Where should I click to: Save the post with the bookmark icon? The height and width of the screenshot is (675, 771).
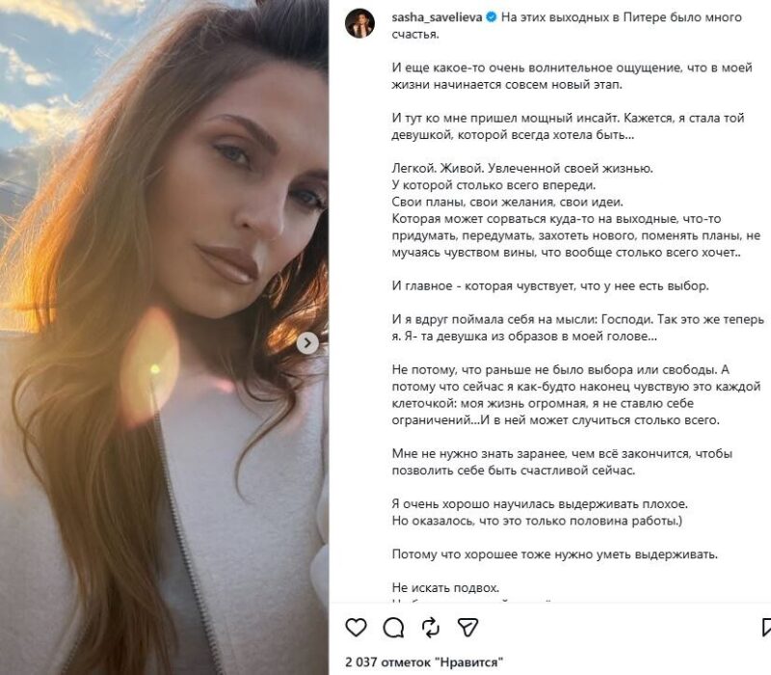[x=765, y=628]
